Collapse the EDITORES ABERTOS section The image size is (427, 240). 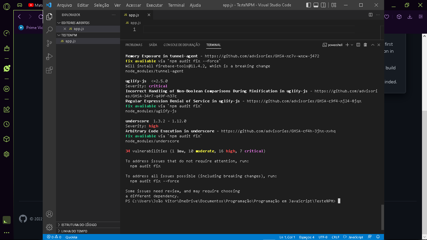88,23
